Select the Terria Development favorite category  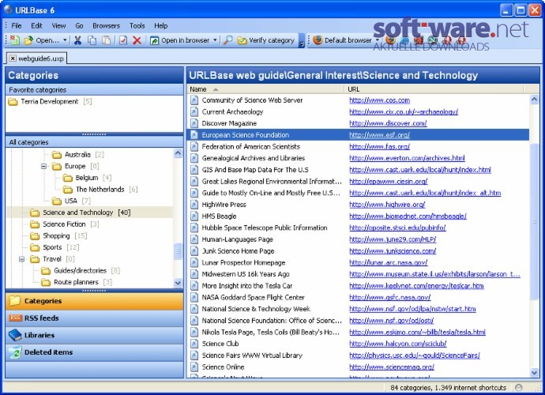tap(50, 102)
